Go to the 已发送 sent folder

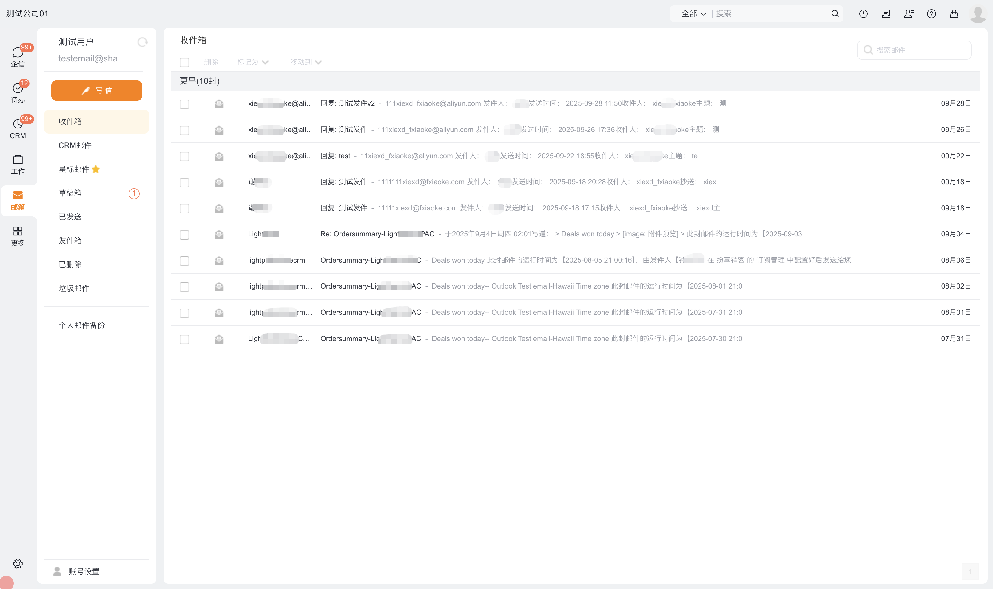(70, 217)
